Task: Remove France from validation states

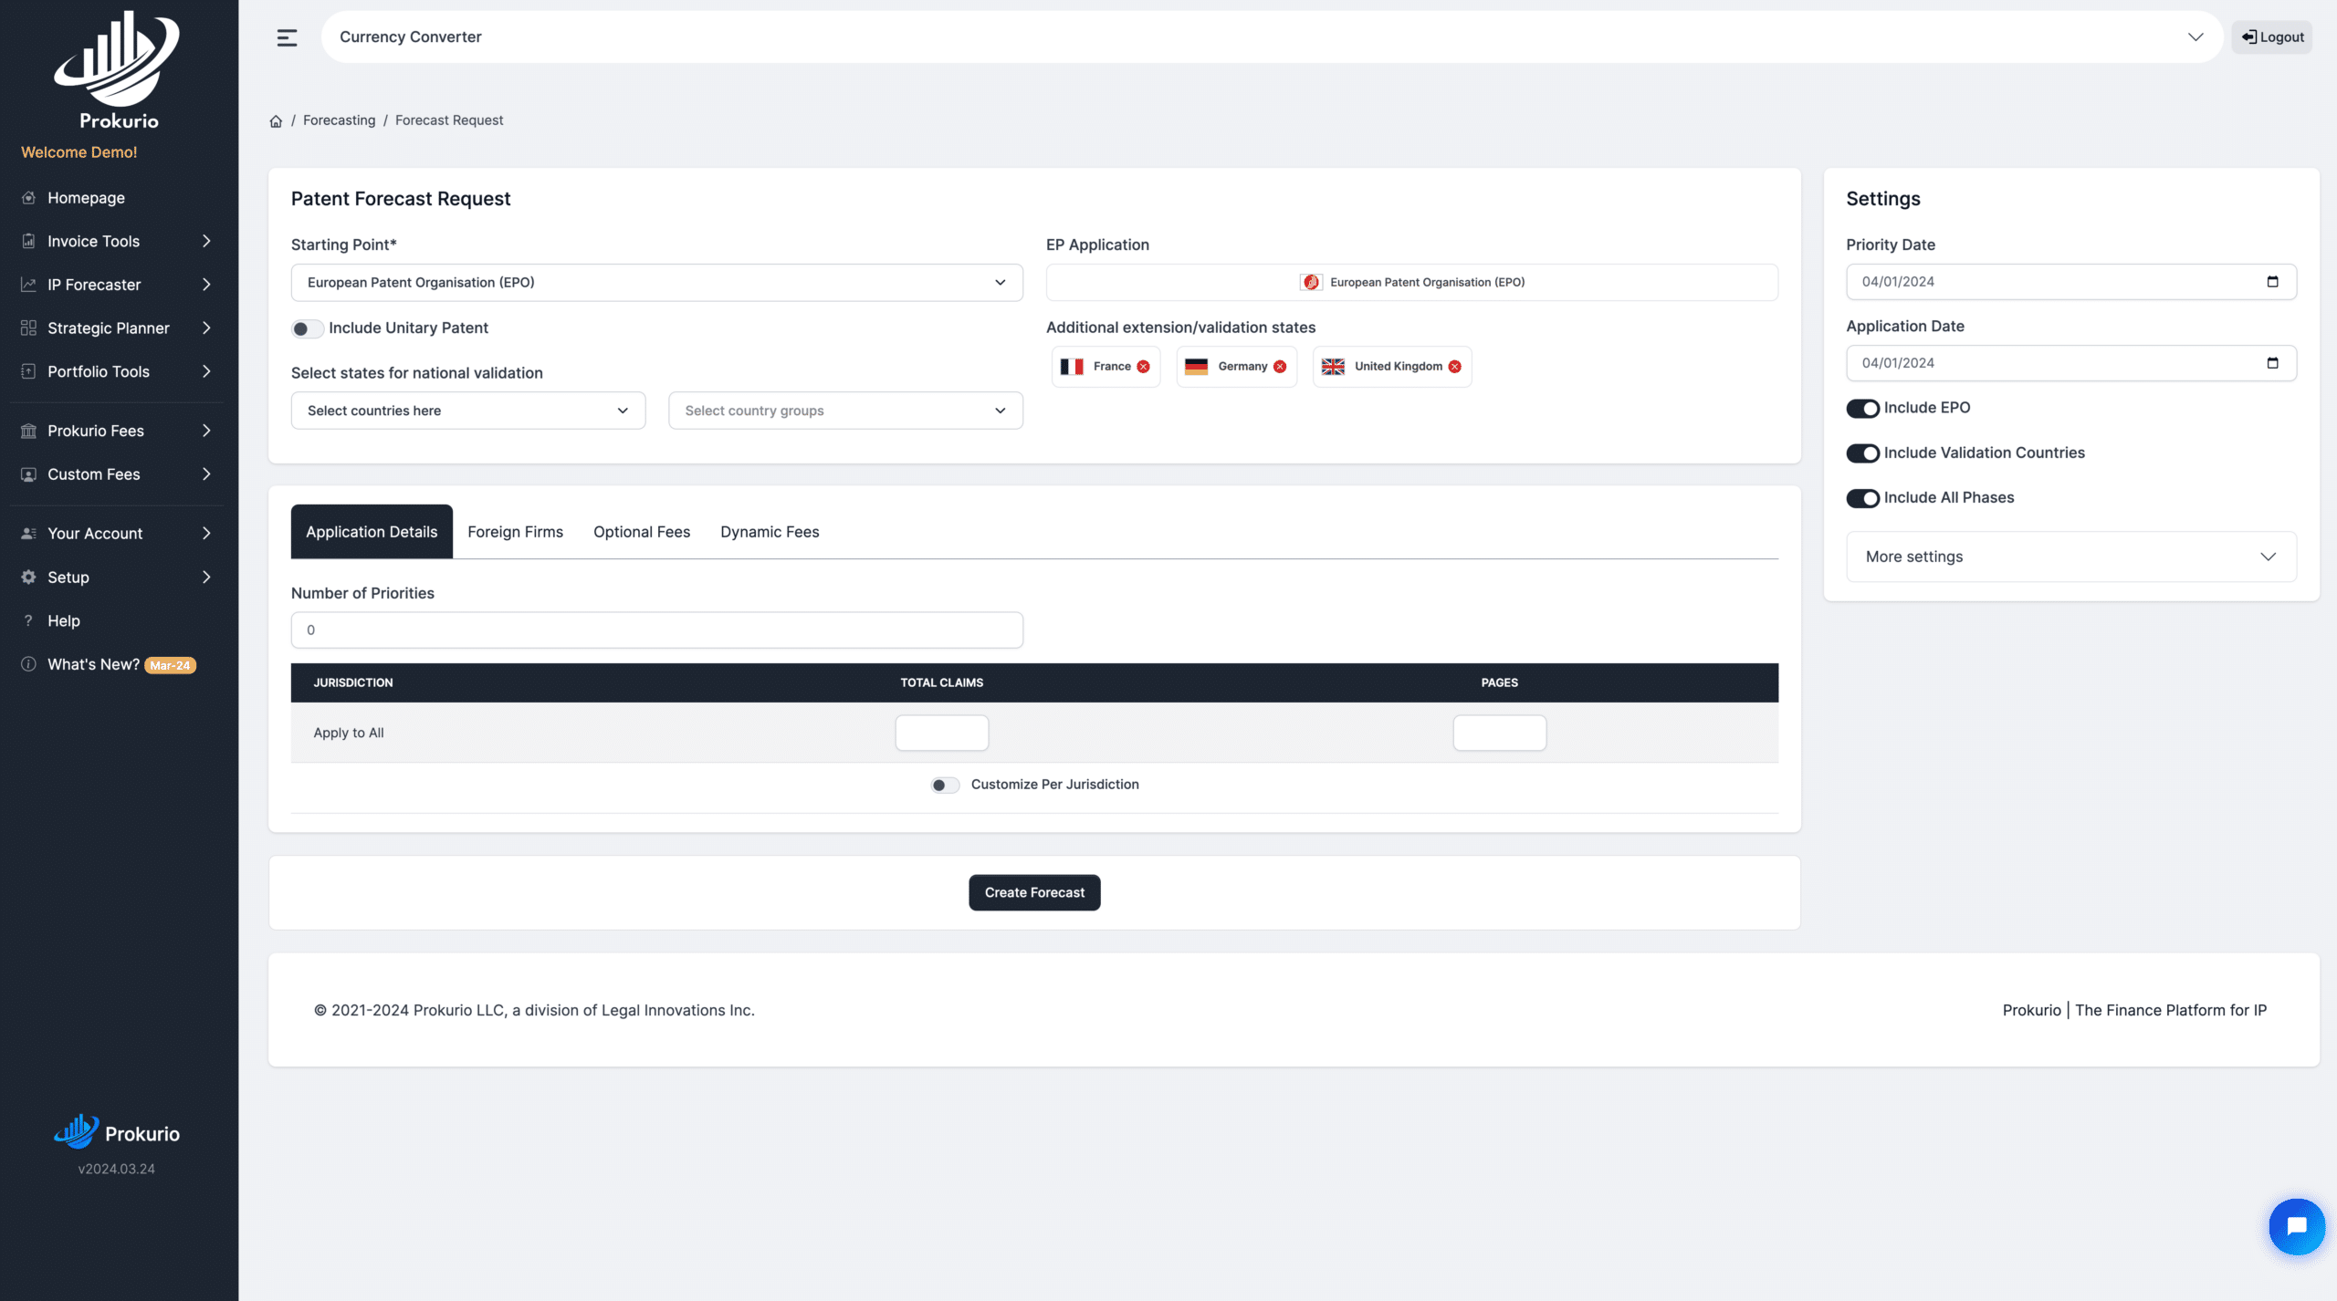Action: 1143,367
